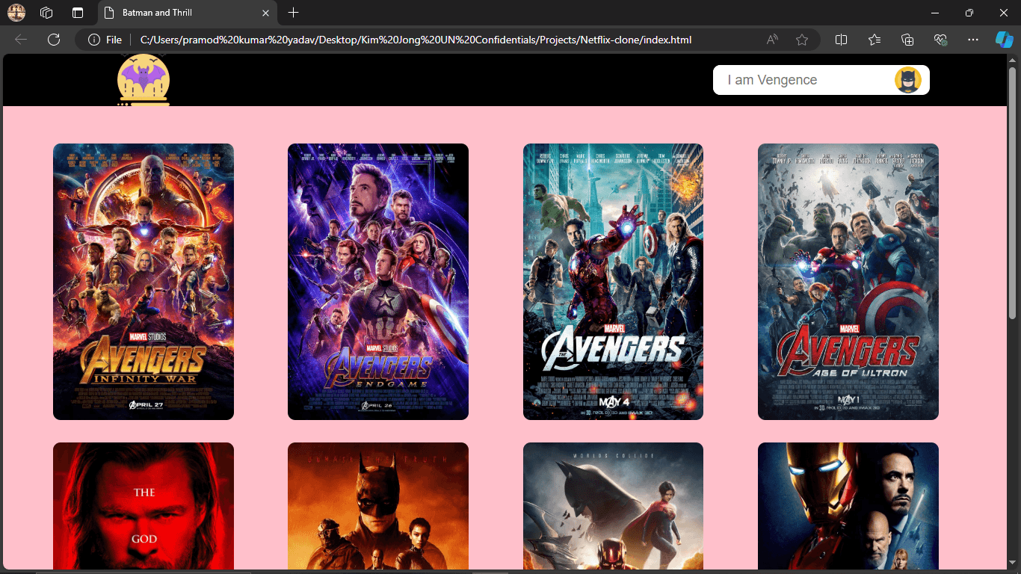Click the browser profile avatar
The image size is (1021, 574).
point(16,13)
